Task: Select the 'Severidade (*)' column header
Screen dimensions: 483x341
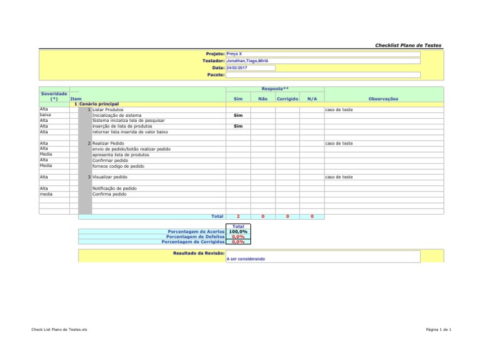Action: (54, 96)
